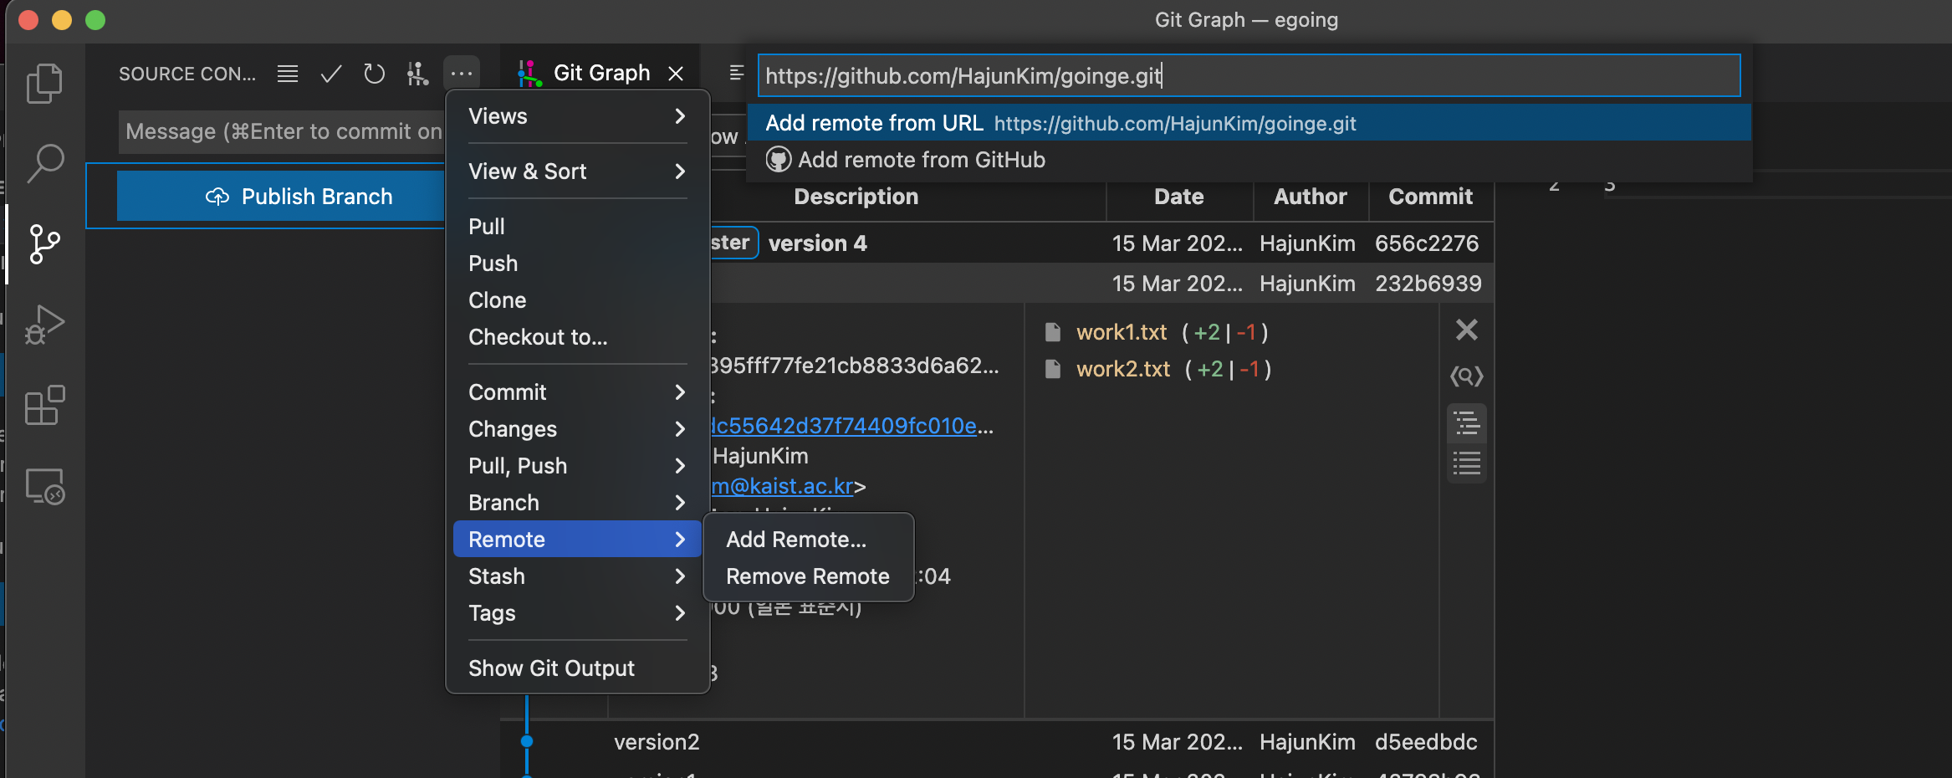
Task: Close the commit details view
Action: point(1467,330)
